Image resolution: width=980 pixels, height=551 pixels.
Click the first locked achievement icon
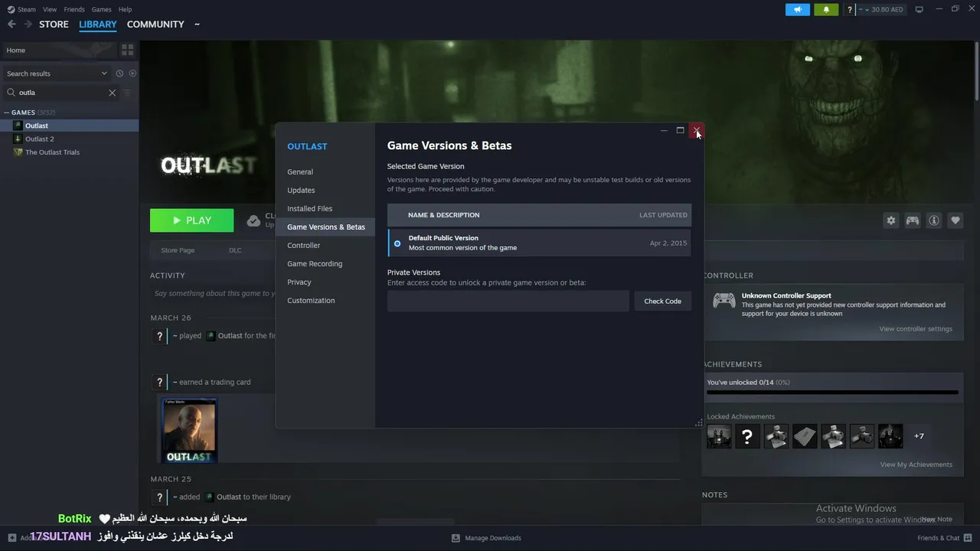tap(719, 436)
